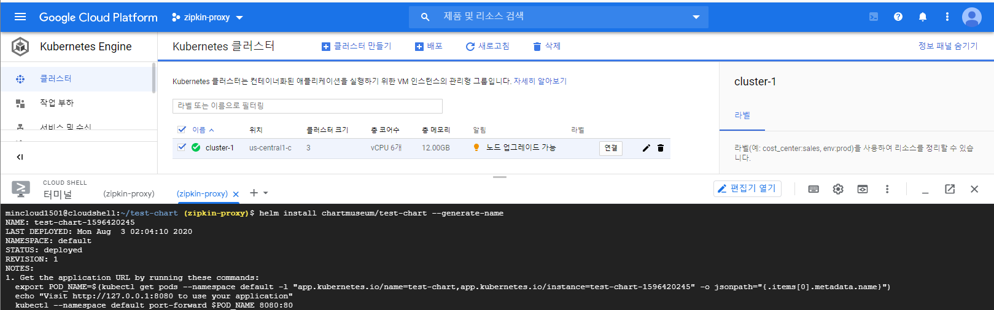Expand the search bar dropdown arrow
Screen dimensions: 994x310
pos(696,17)
